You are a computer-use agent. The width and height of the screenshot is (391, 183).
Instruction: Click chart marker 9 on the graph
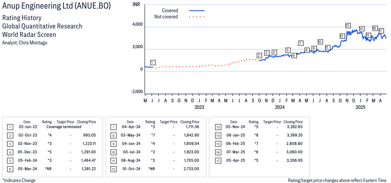click(314, 48)
